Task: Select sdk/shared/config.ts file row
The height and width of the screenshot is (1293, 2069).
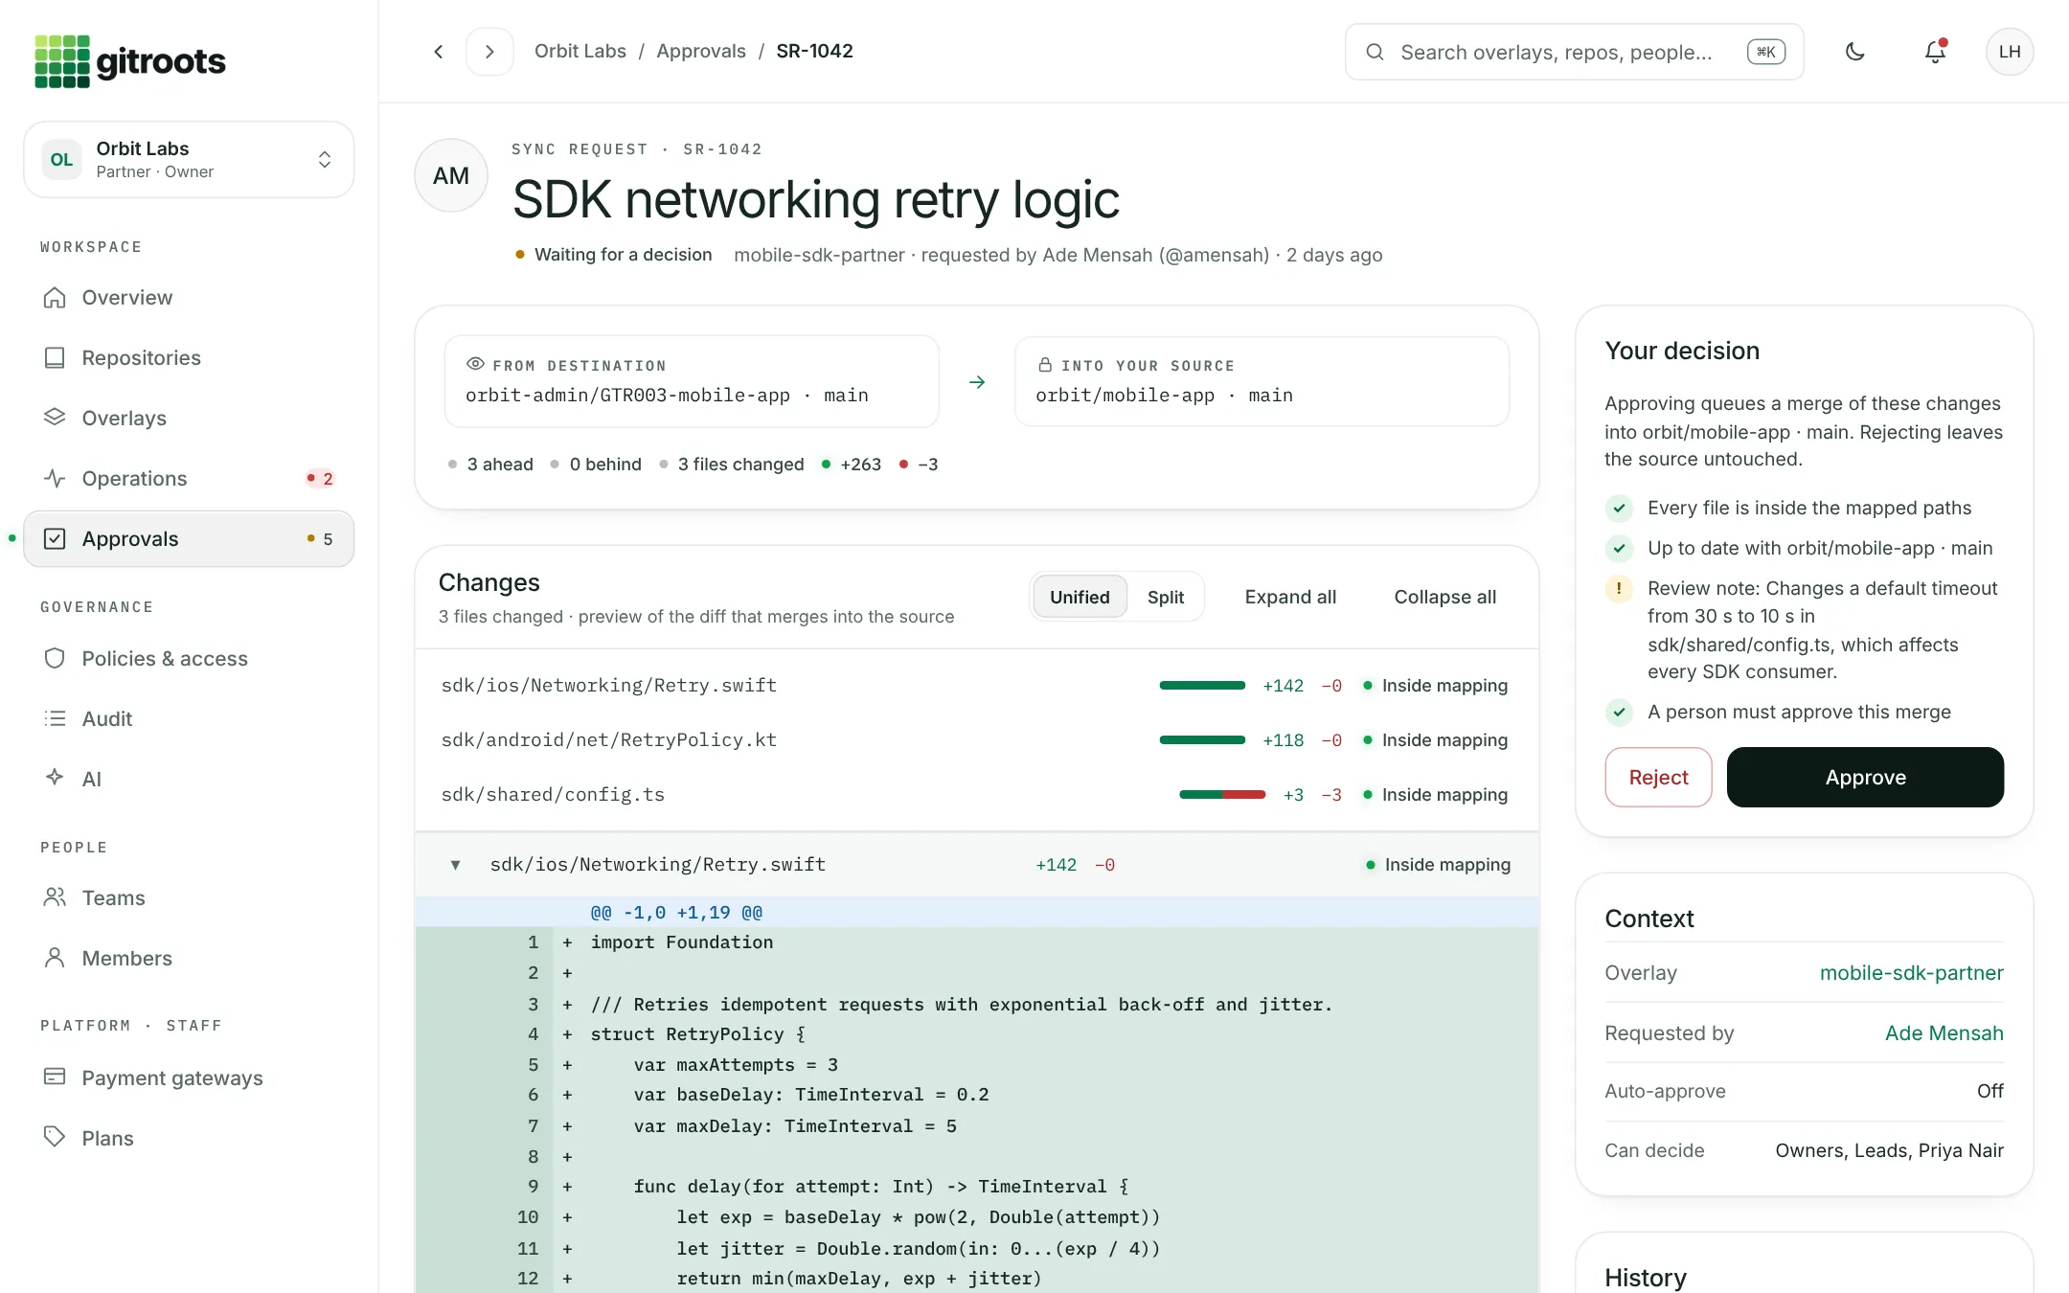Action: click(976, 795)
